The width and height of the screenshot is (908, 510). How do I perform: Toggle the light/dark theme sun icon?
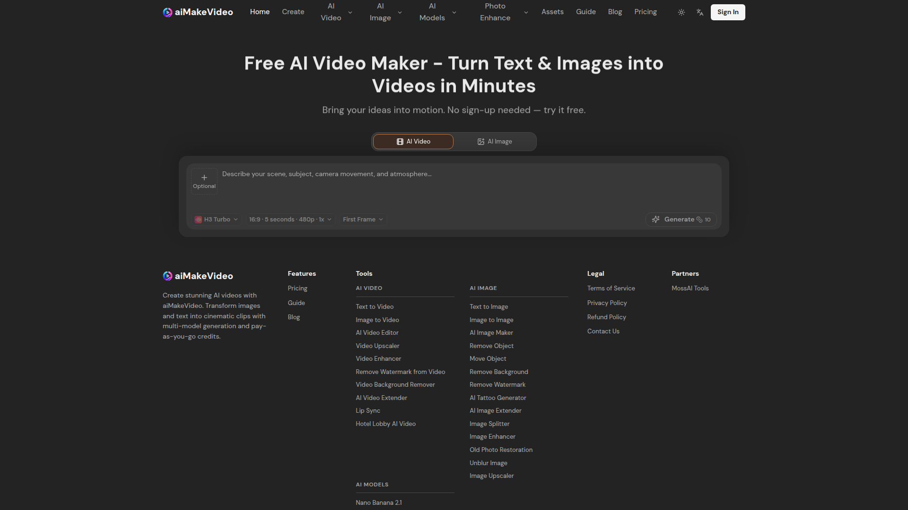tap(681, 12)
